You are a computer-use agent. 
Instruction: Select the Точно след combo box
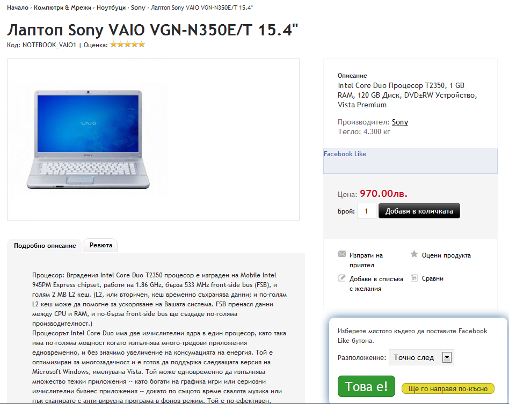click(x=421, y=358)
